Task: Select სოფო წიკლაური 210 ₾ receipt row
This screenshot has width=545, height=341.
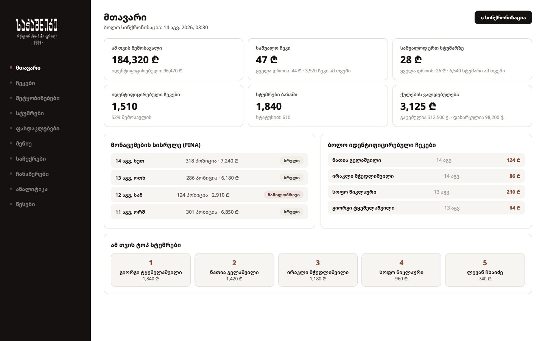Action: (426, 192)
